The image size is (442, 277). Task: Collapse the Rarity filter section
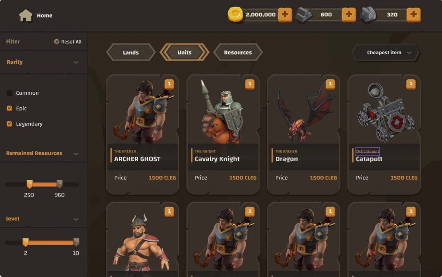(x=76, y=62)
